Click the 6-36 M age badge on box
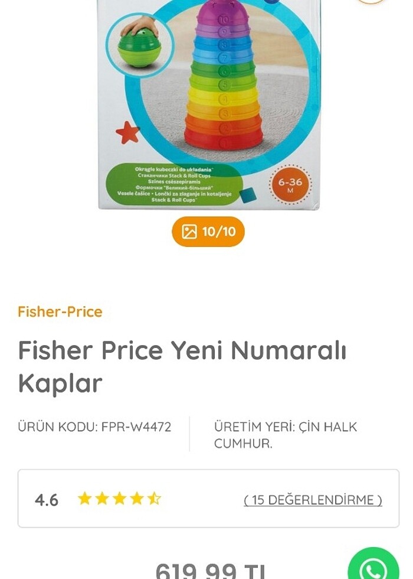The height and width of the screenshot is (579, 413). point(290,184)
